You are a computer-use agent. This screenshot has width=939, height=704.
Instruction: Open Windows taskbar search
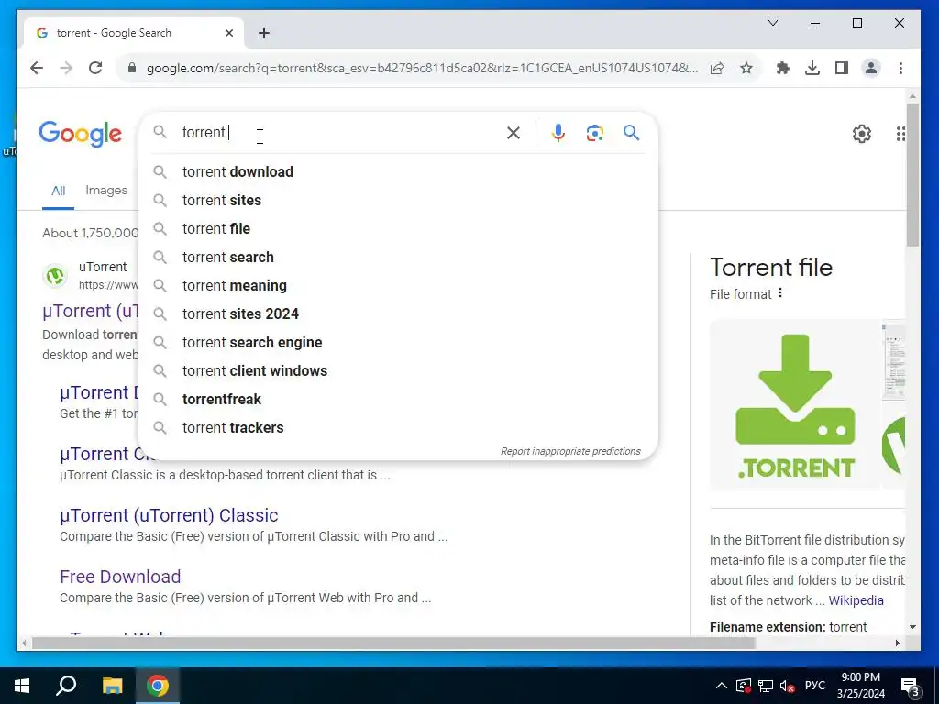pos(66,686)
